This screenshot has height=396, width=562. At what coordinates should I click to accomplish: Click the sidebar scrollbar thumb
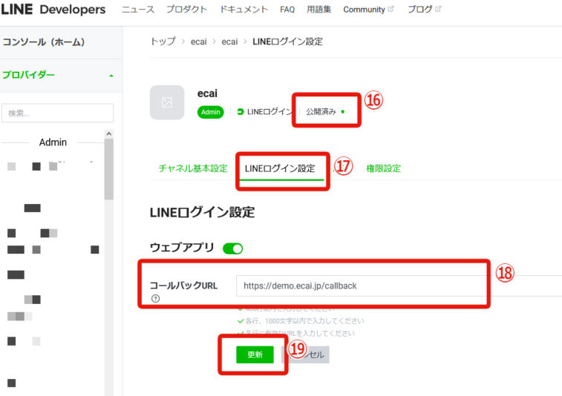(109, 169)
